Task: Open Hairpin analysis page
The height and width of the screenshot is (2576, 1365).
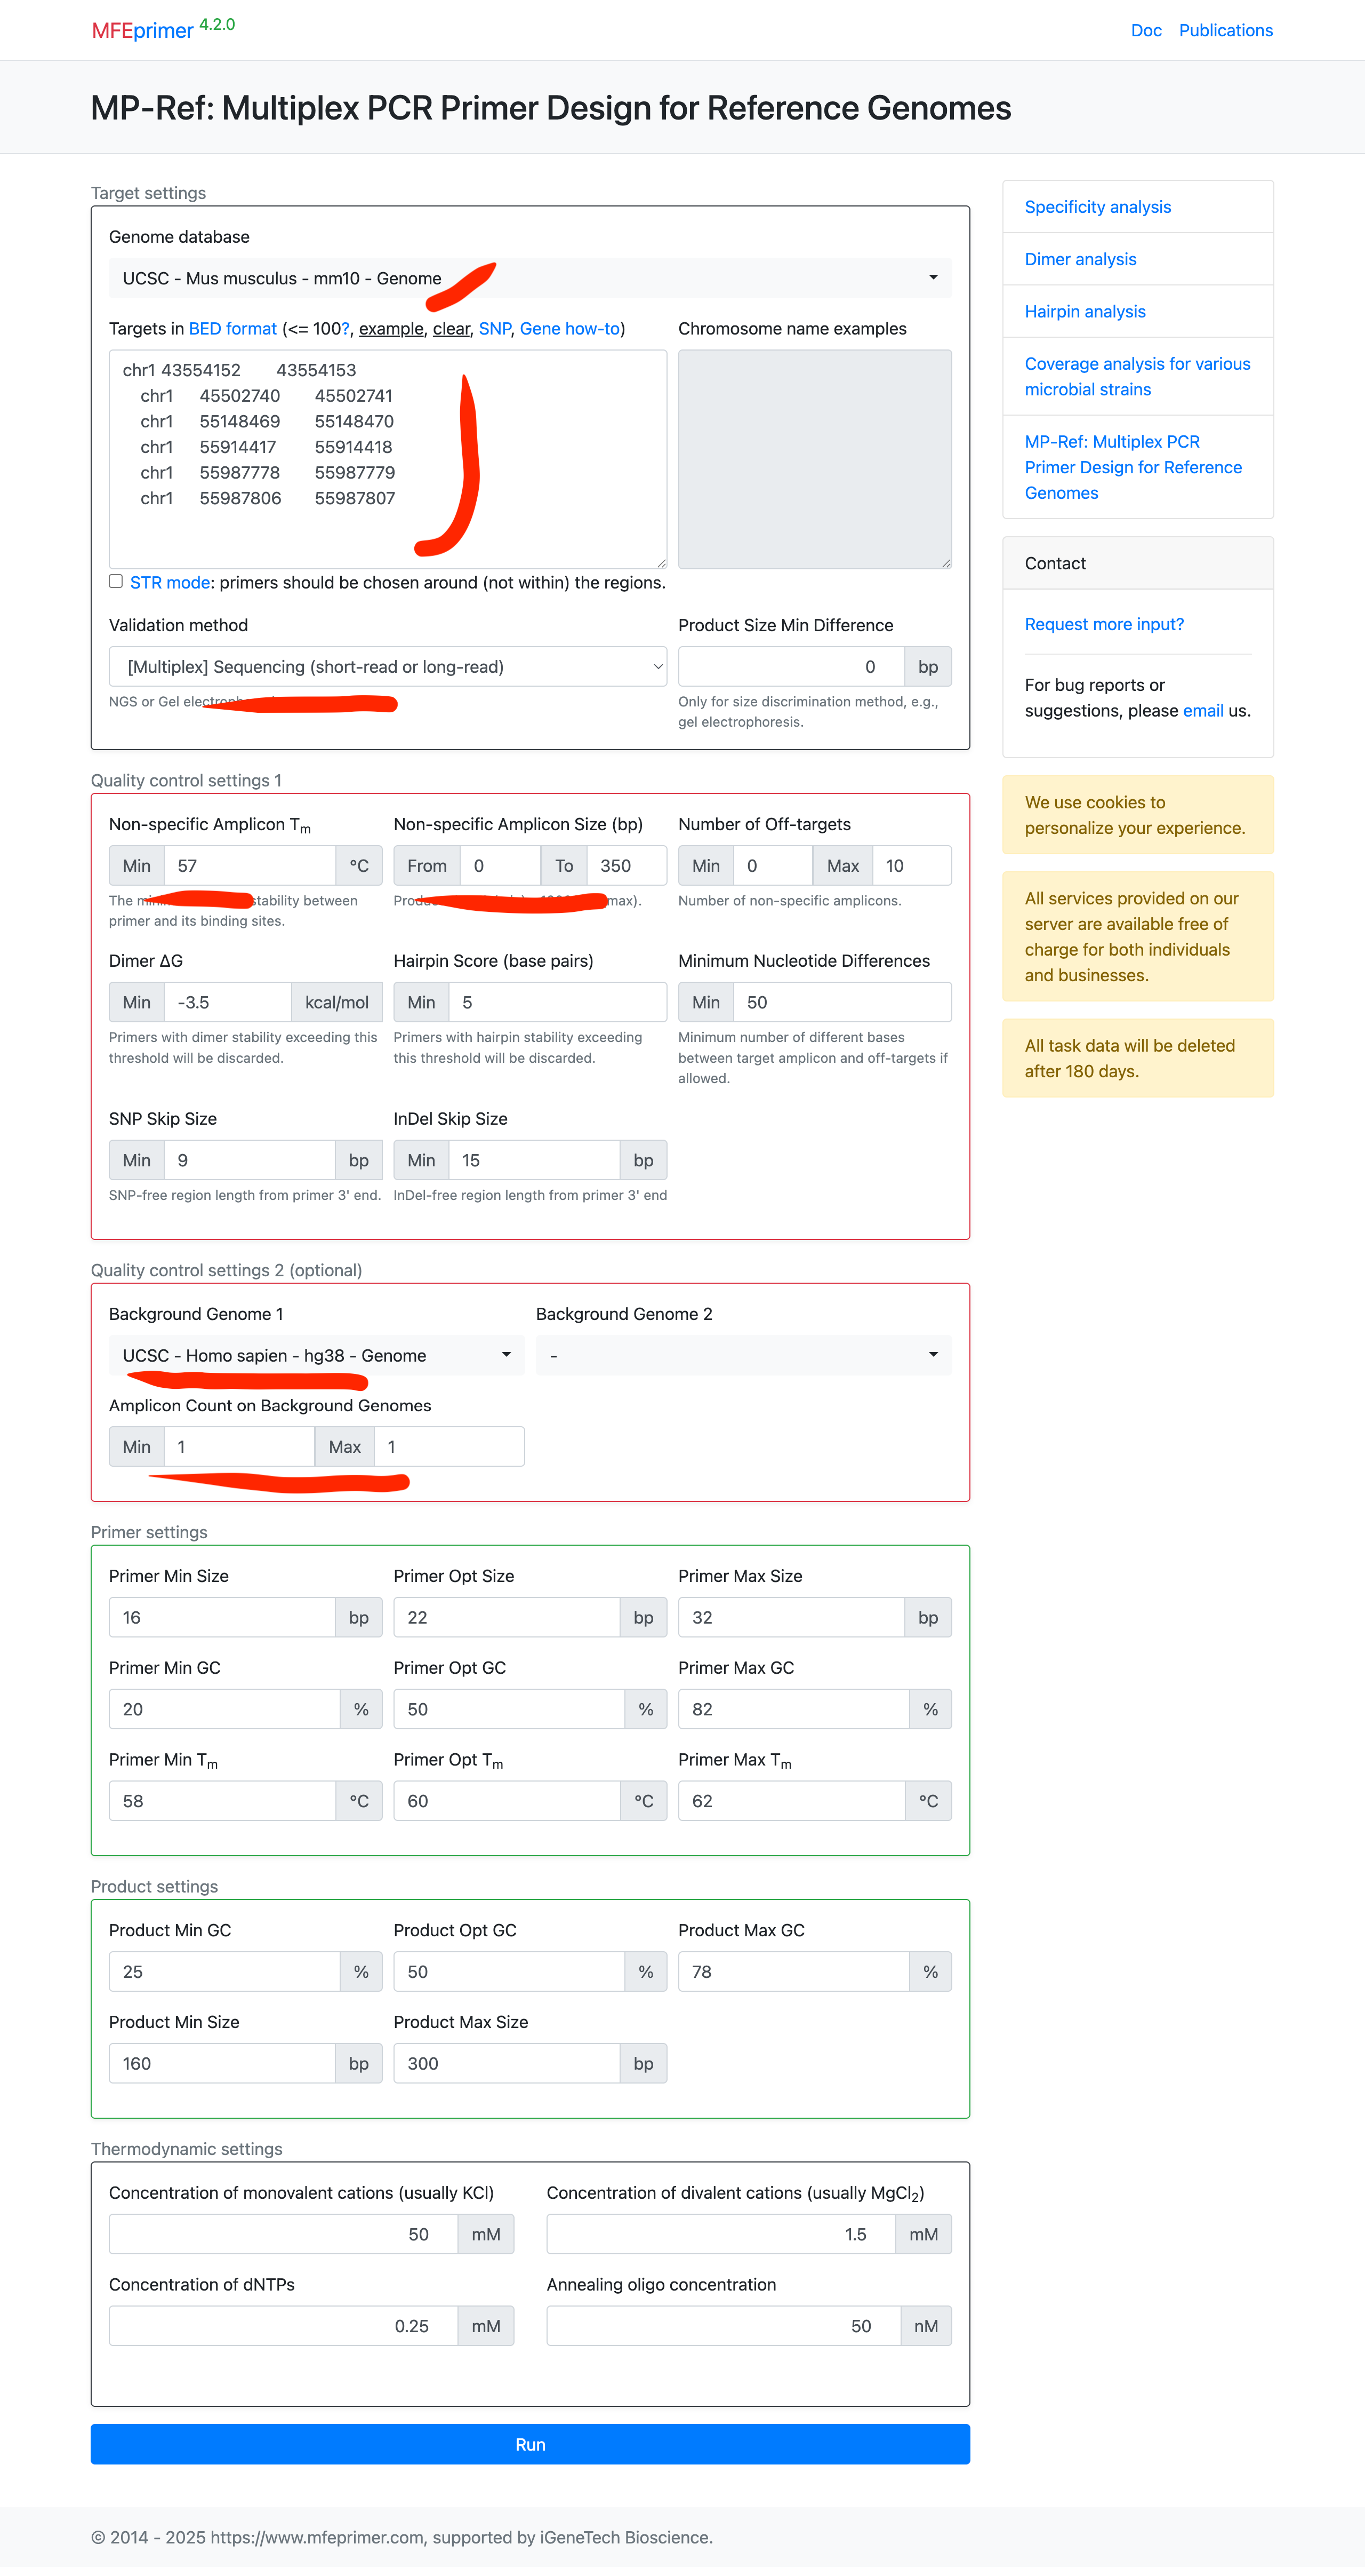Action: (x=1085, y=311)
